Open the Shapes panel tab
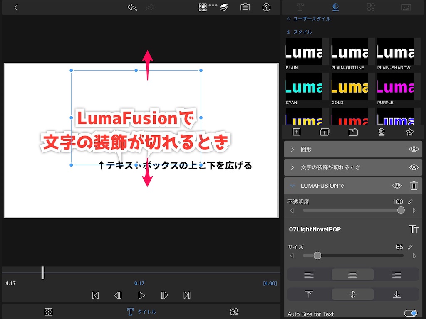This screenshot has height=319, width=426. [x=370, y=7]
